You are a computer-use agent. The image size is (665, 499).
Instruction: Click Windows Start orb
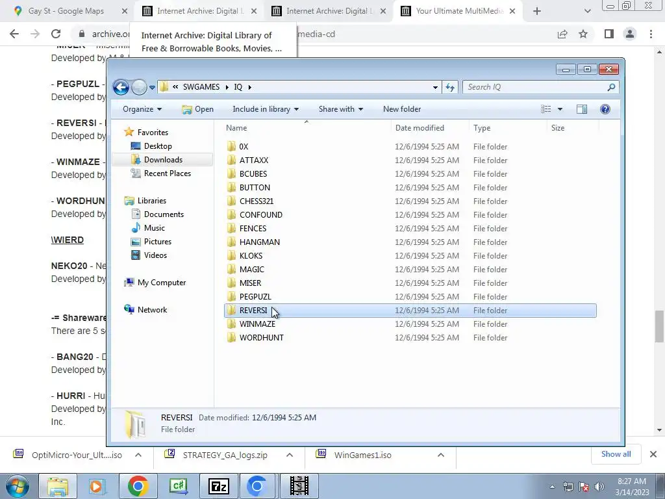pyautogui.click(x=18, y=486)
